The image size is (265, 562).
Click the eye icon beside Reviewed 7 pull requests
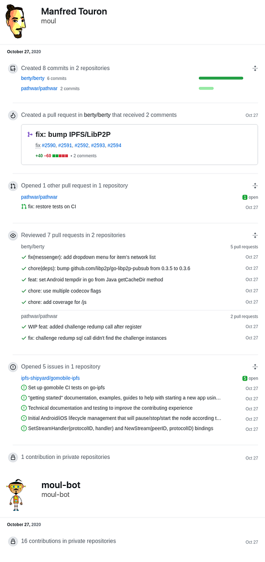pos(13,235)
